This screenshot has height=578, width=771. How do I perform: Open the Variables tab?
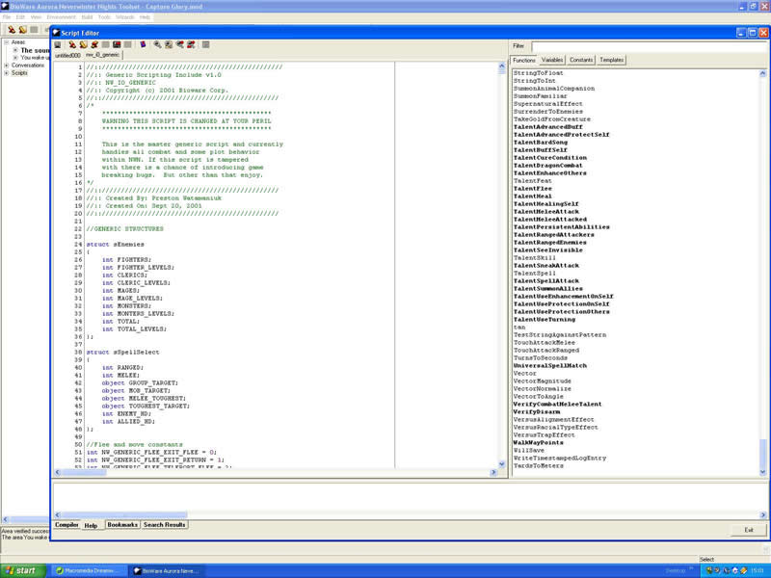point(552,60)
